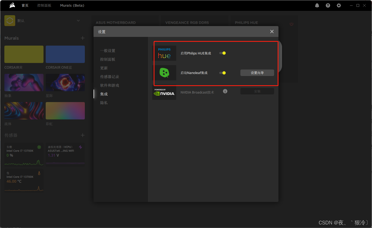Open the help question mark icon
The height and width of the screenshot is (228, 372).
(328, 5)
